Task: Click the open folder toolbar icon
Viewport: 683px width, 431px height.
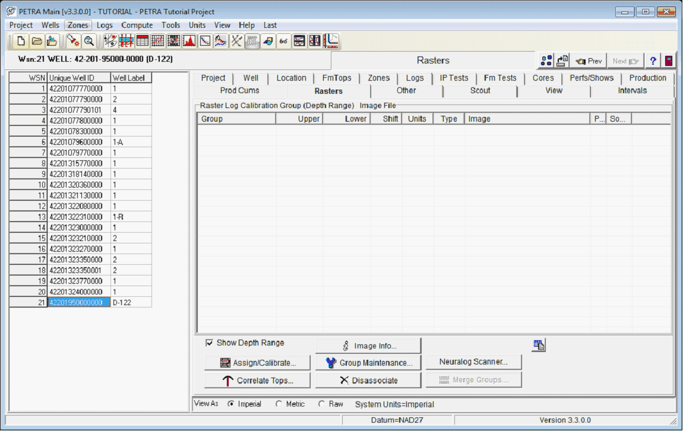Action: point(37,41)
